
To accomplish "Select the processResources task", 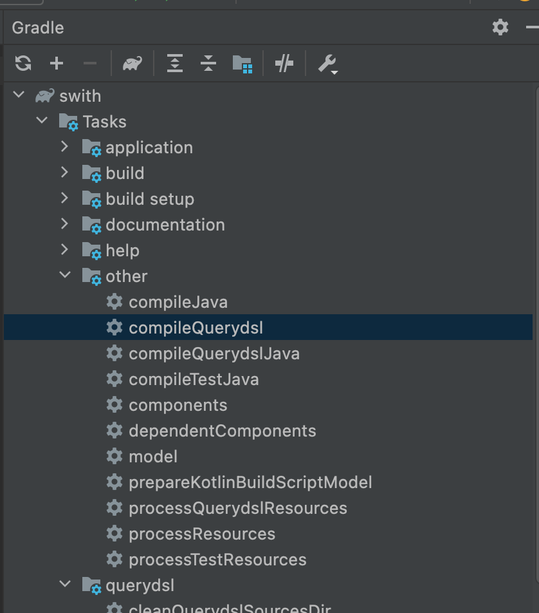I will [x=268, y=534].
